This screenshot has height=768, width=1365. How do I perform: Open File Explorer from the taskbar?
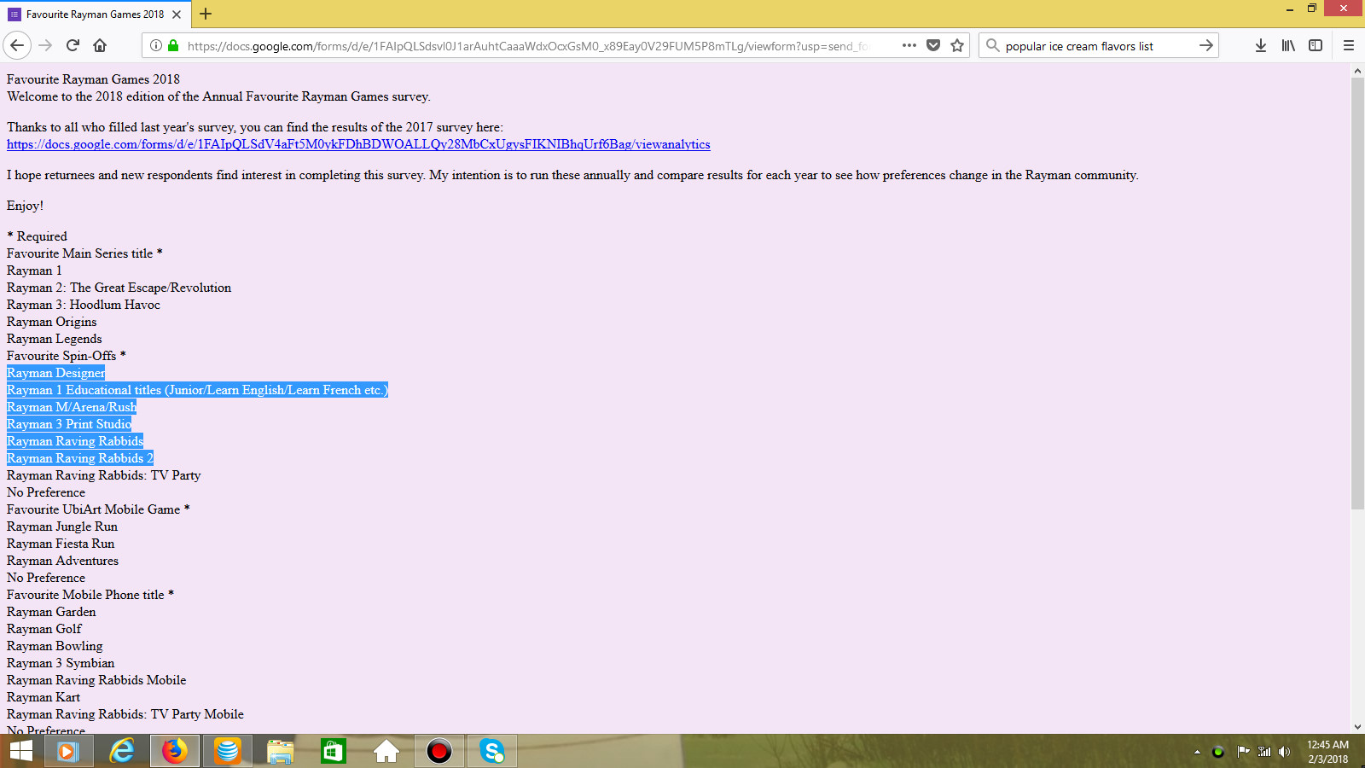click(x=281, y=751)
